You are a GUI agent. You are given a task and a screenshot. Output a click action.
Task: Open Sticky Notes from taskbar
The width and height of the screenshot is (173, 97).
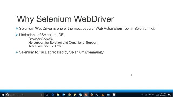tap(75, 95)
